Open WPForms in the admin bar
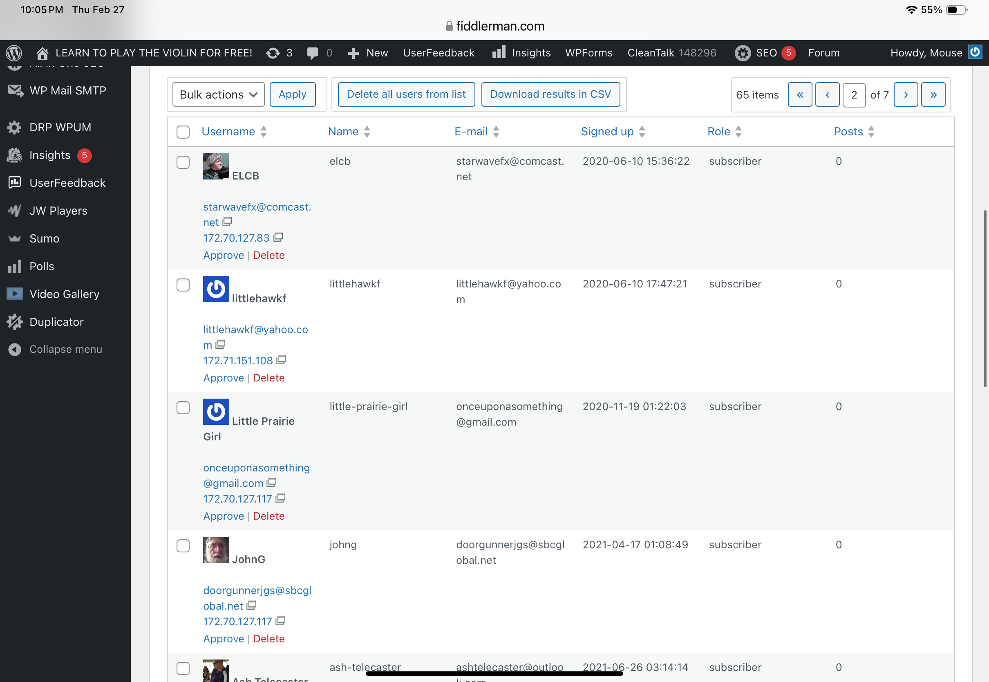 [589, 53]
